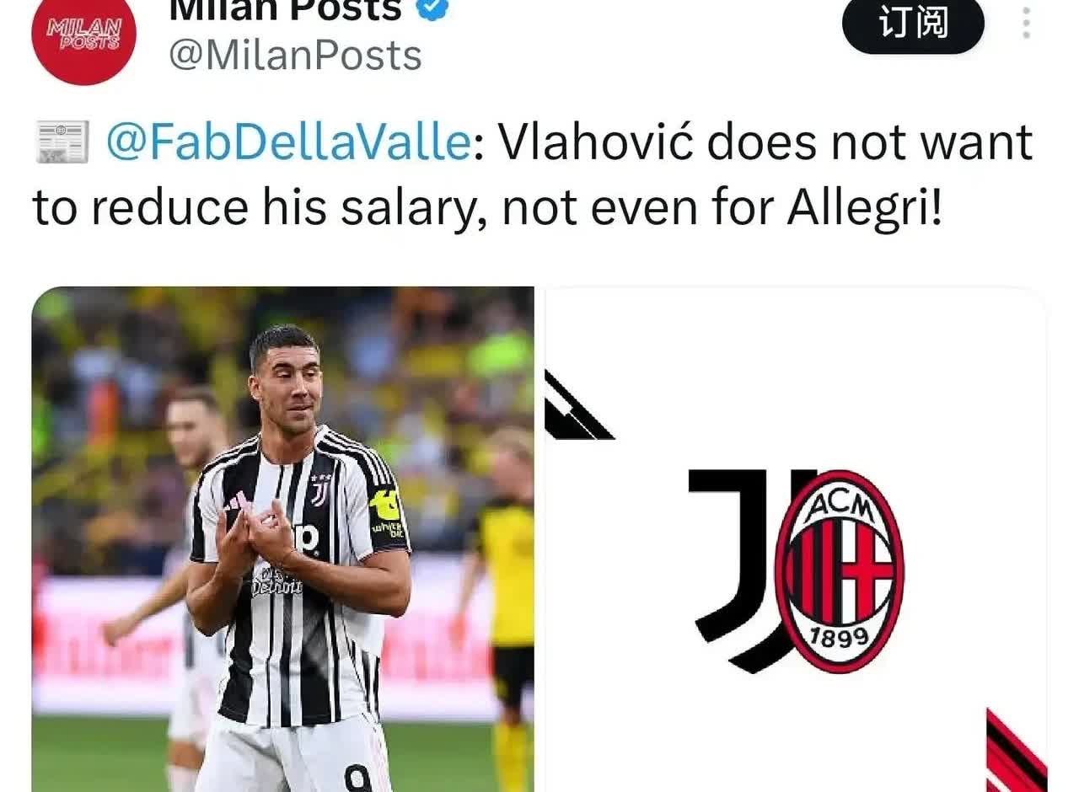Click the yellow sleeve sponsor patch
1079x792 pixels.
384,506
